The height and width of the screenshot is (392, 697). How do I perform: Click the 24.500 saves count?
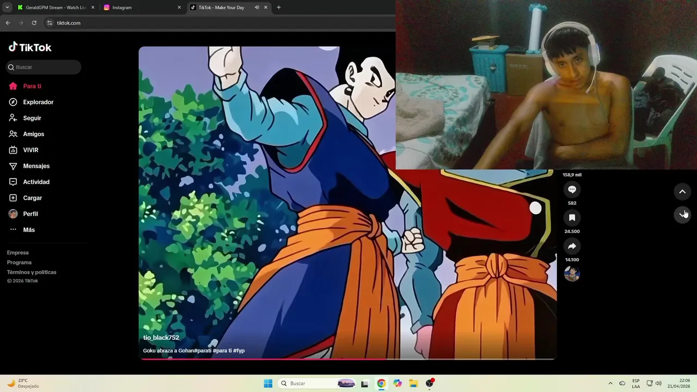572,231
